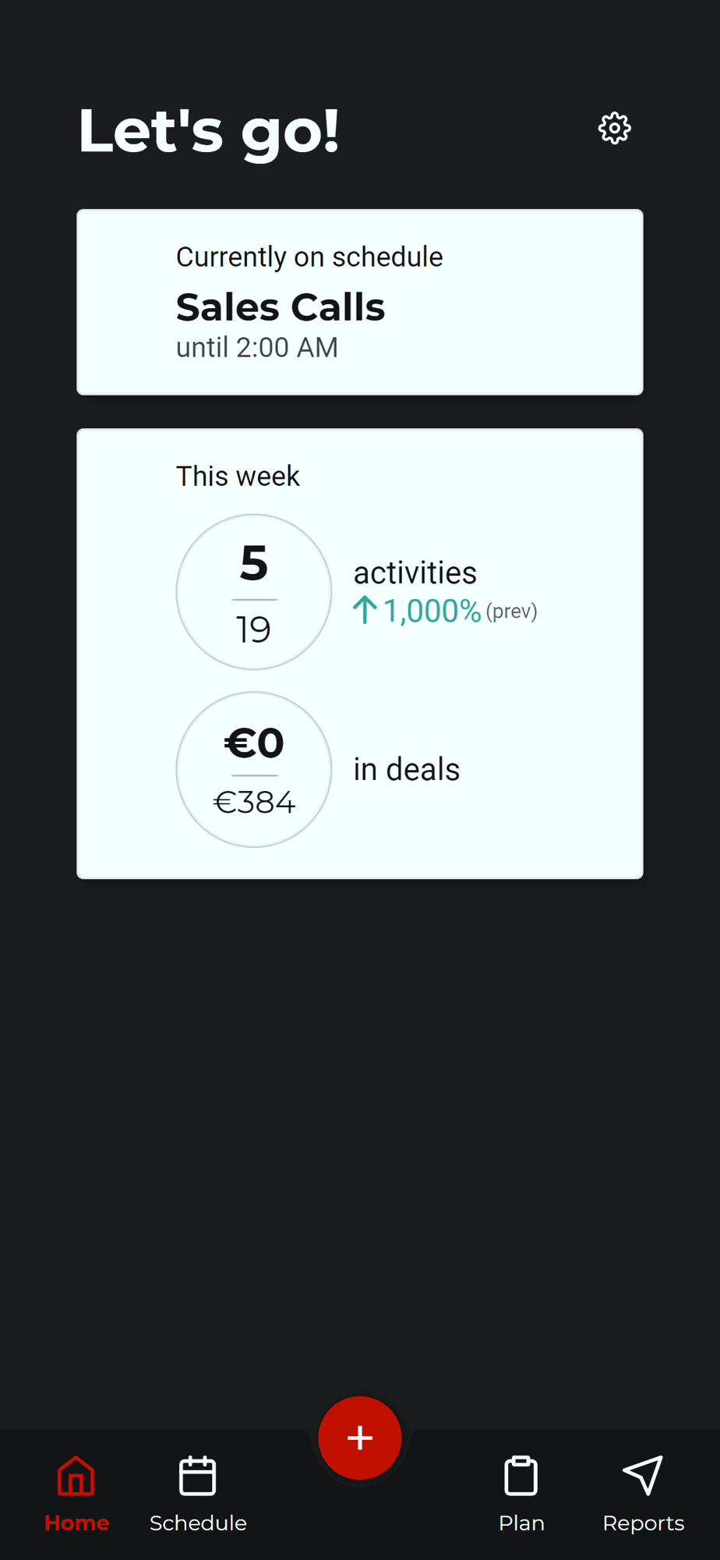720x1560 pixels.
Task: Select the 5 of 19 activities circle
Action: [x=254, y=592]
